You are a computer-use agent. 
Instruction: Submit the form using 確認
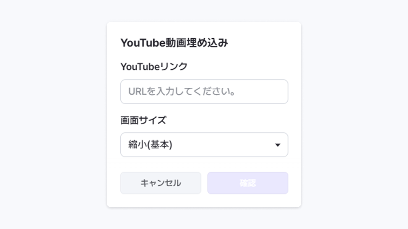(248, 183)
